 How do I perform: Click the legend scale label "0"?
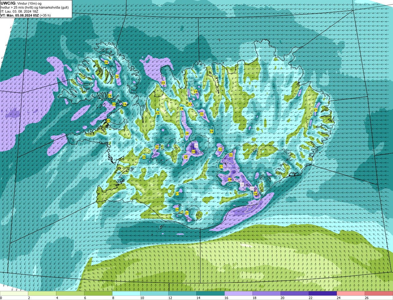[x=1, y=298]
